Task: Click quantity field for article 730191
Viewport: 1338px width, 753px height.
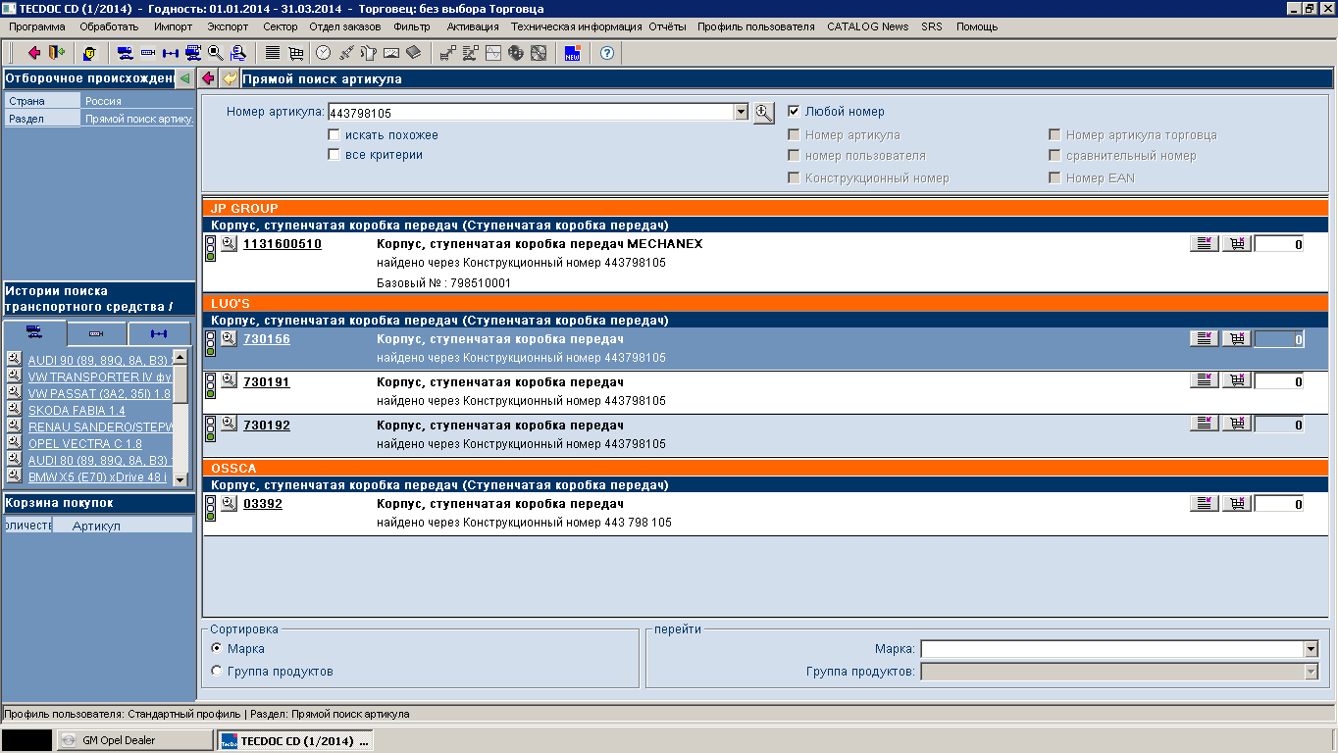Action: (x=1278, y=382)
